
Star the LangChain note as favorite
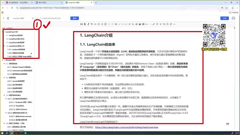(x=33, y=18)
